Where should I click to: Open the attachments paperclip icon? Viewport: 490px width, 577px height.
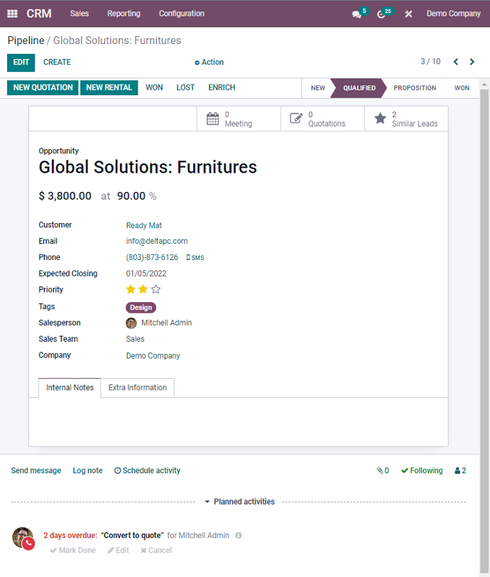[x=383, y=470]
